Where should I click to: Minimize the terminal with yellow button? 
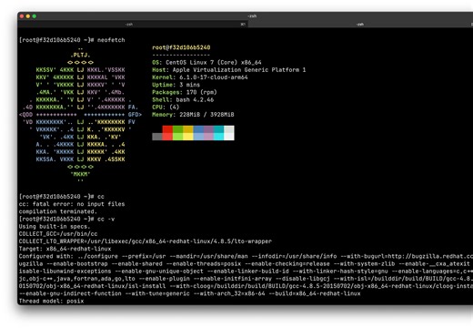(28, 16)
